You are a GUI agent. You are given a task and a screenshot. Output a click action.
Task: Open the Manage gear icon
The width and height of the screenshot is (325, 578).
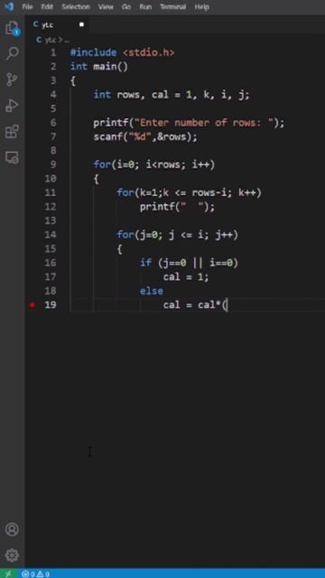click(12, 555)
